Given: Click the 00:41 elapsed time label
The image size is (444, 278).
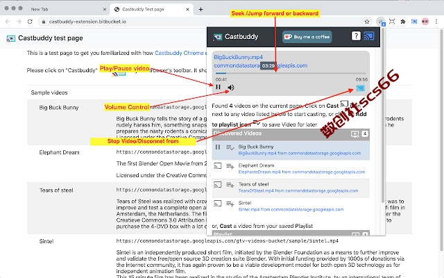Looking at the screenshot, I should coord(221,79).
